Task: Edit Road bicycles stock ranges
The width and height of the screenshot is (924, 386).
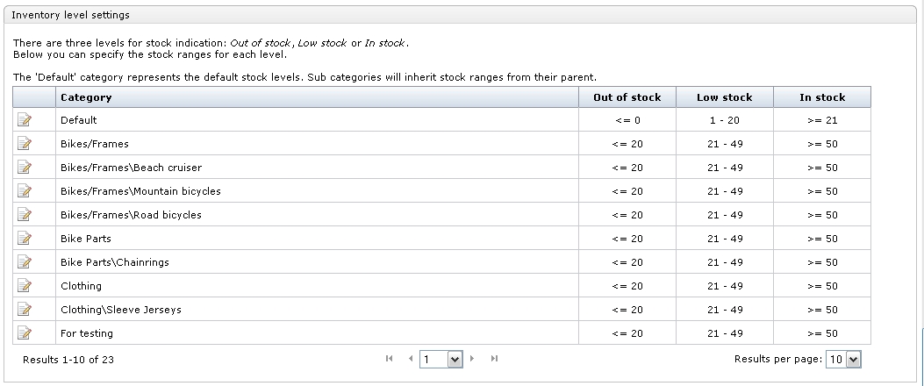Action: (x=25, y=215)
